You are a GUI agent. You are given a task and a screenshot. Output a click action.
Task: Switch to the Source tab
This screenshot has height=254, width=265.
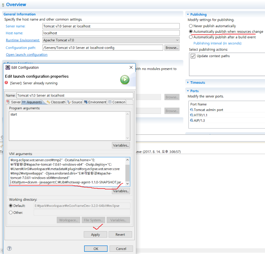click(x=75, y=102)
